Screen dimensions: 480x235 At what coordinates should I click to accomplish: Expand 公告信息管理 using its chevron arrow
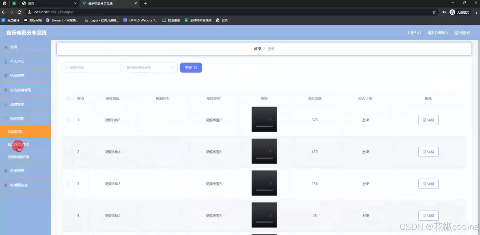(x=45, y=90)
